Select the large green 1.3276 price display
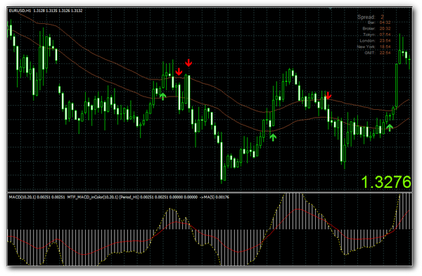Viewport: 422px width, 276px height. click(x=386, y=182)
